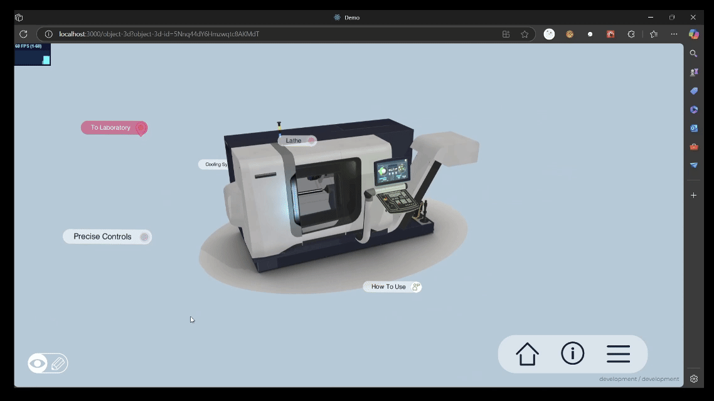Open Outlook in sidebar
Screen dimensions: 714x401
pyautogui.click(x=693, y=128)
